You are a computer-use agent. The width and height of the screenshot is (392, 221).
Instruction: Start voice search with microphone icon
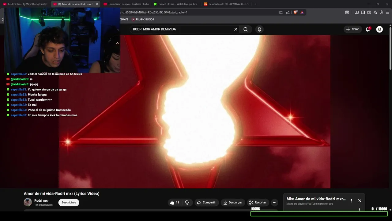[x=259, y=29]
